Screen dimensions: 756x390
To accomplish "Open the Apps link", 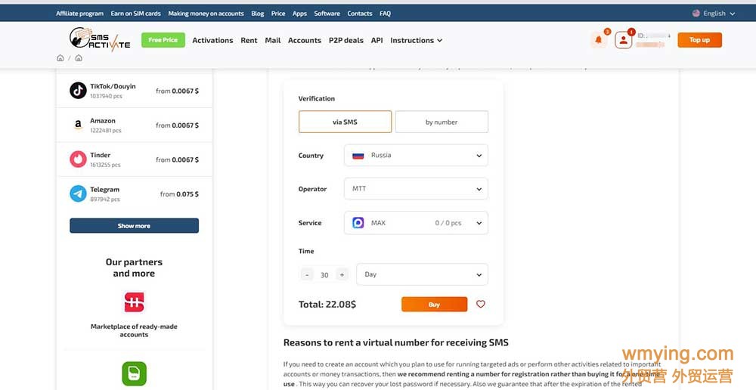I will point(299,14).
